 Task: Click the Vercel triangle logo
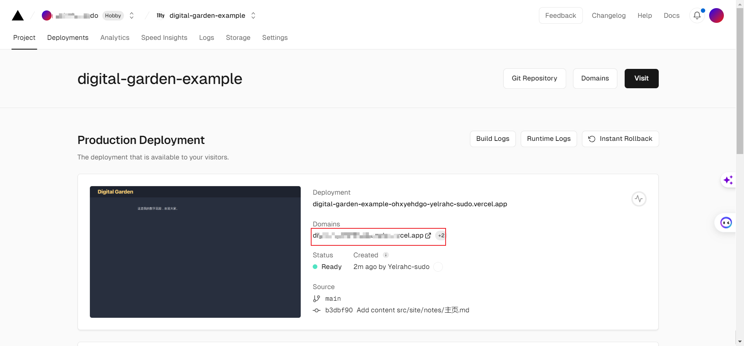click(x=18, y=15)
